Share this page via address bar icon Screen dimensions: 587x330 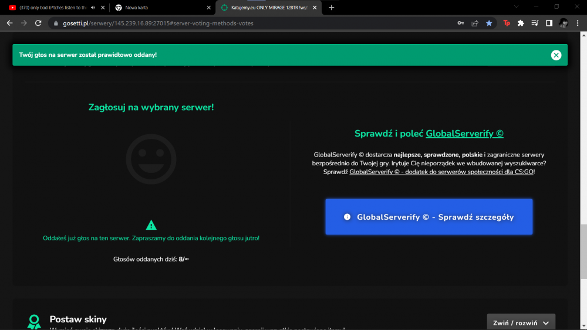475,23
